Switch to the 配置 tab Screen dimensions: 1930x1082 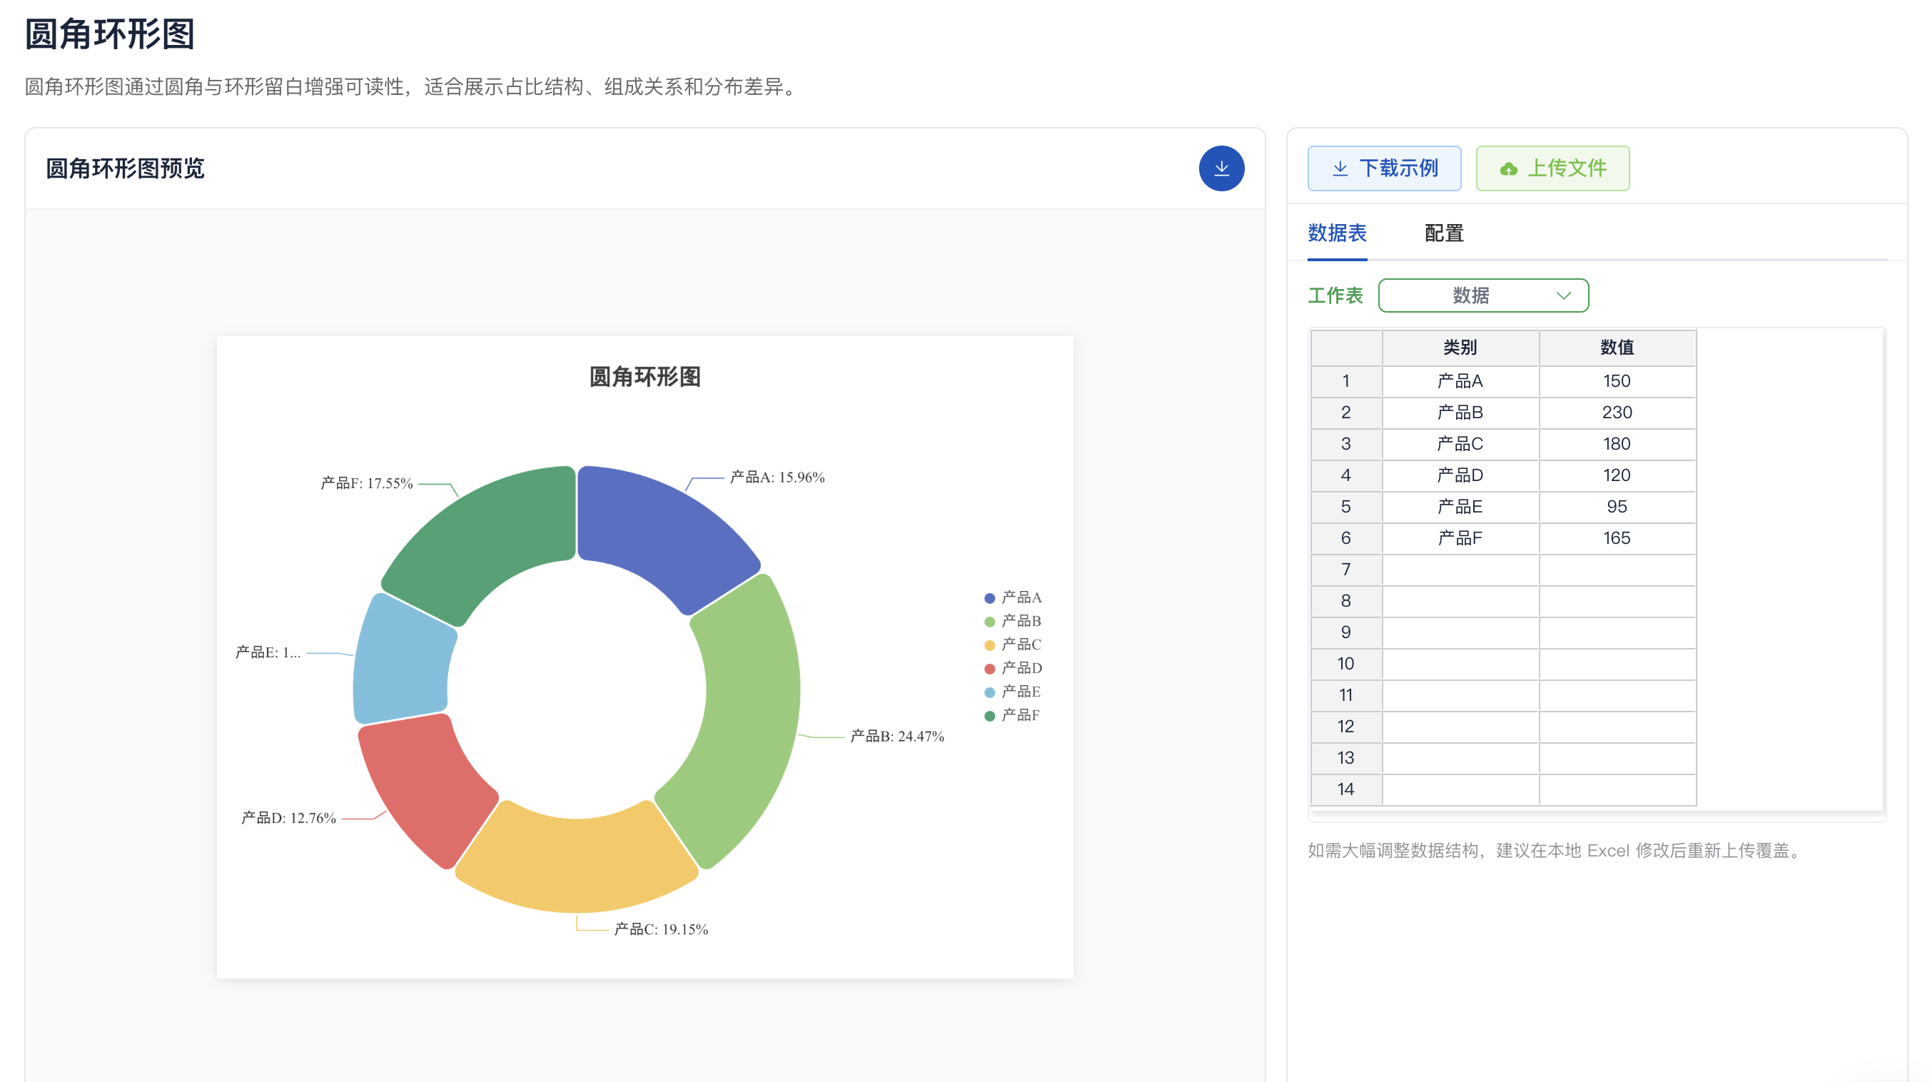pyautogui.click(x=1444, y=233)
